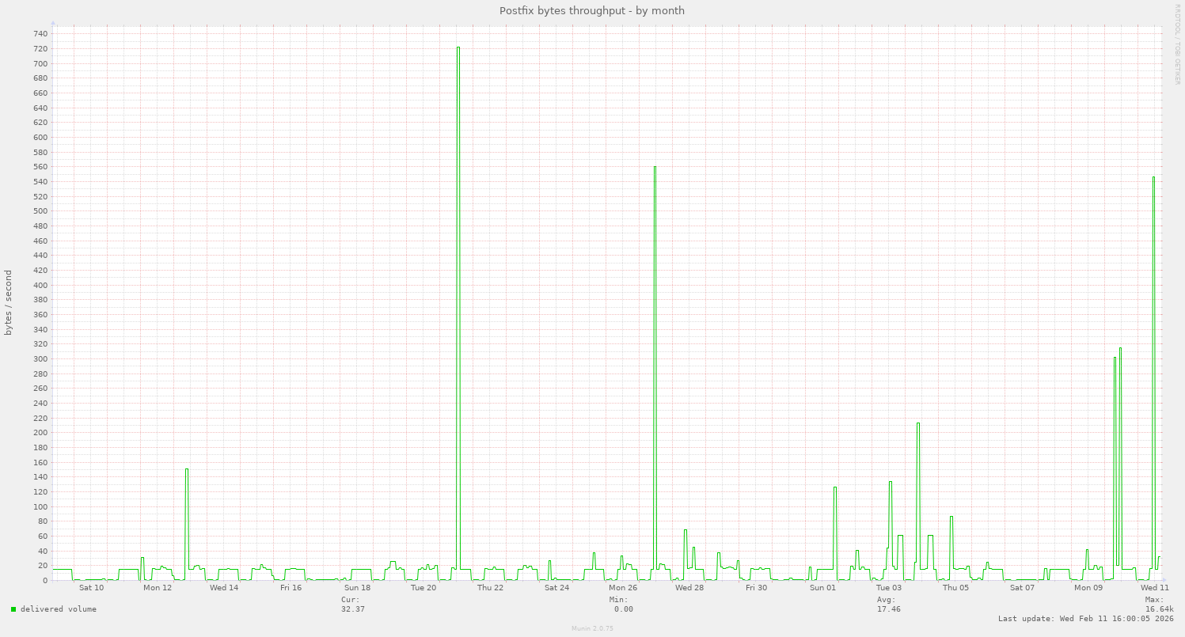Screen dimensions: 1185x637
Task: Click the green delivered volume legend square
Action: click(13, 609)
